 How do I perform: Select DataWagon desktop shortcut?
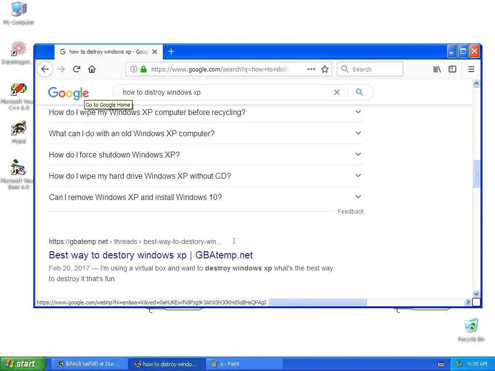(17, 53)
